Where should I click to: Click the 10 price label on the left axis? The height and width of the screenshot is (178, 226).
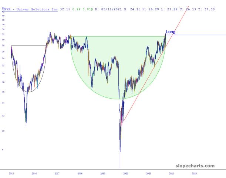(3, 131)
